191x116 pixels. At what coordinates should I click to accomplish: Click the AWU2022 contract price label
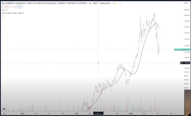tap(179, 50)
